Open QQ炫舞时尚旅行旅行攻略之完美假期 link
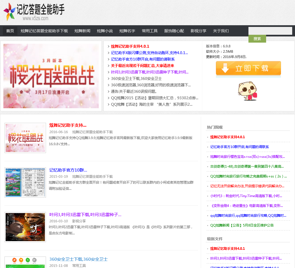 [x=248, y=176]
